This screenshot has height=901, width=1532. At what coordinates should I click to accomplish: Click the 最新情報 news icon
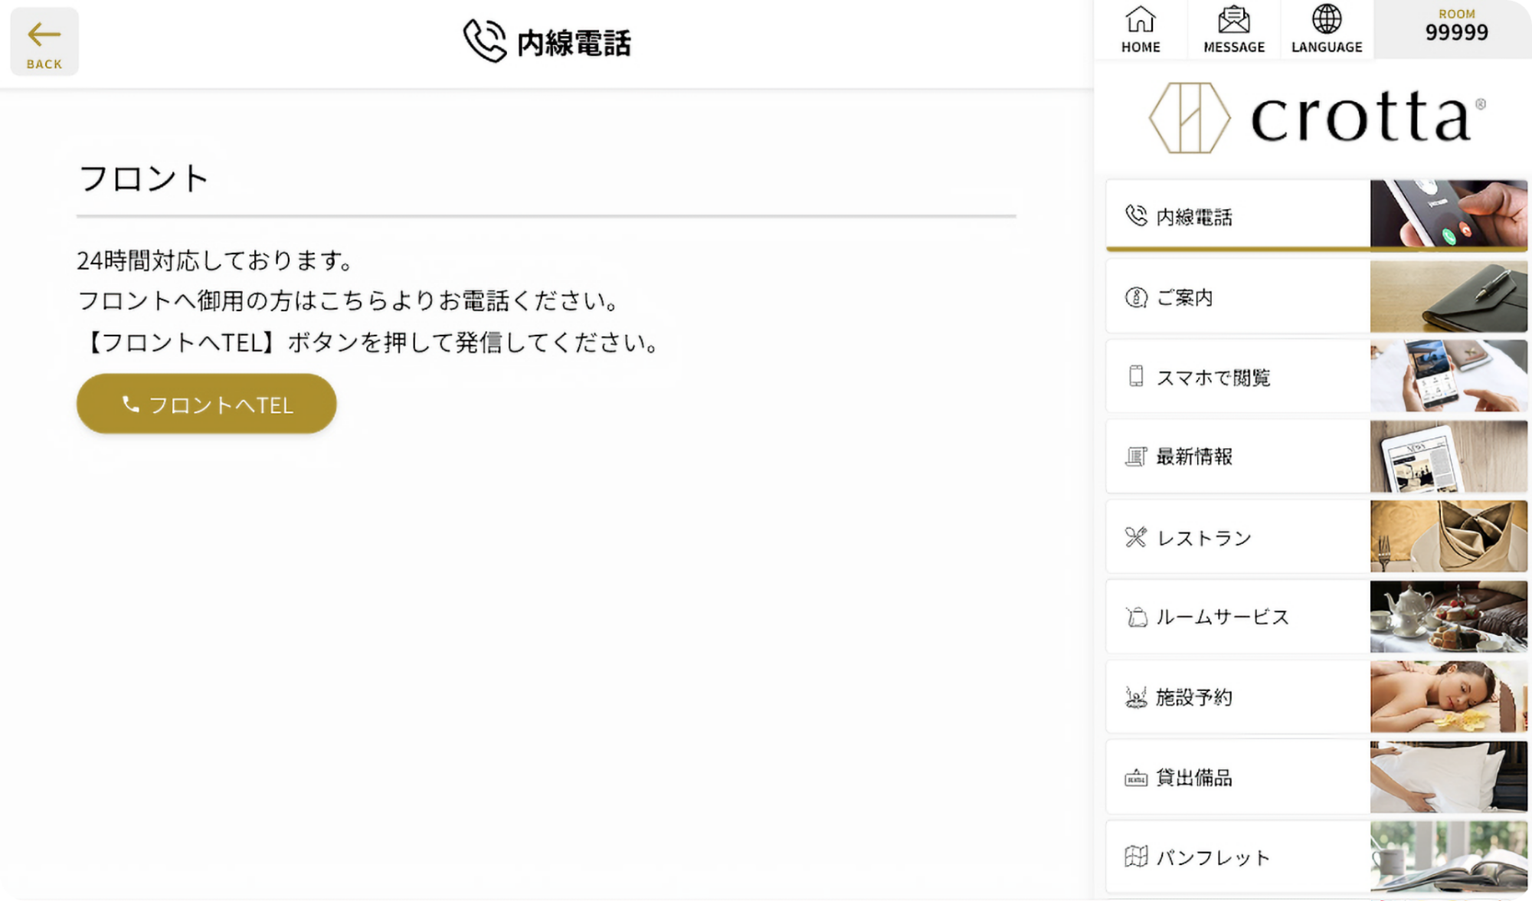pos(1135,457)
